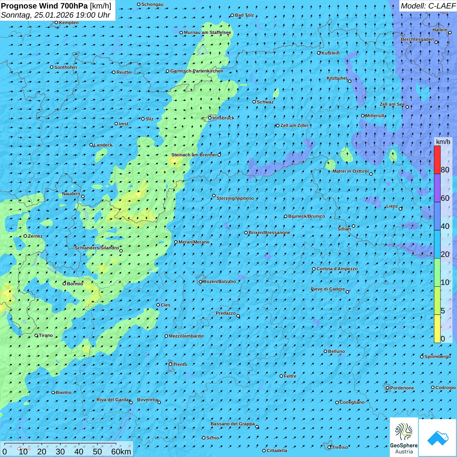This screenshot has height=457, width=457.
Task: Click the Bad Tölz city label
Action: (x=244, y=15)
